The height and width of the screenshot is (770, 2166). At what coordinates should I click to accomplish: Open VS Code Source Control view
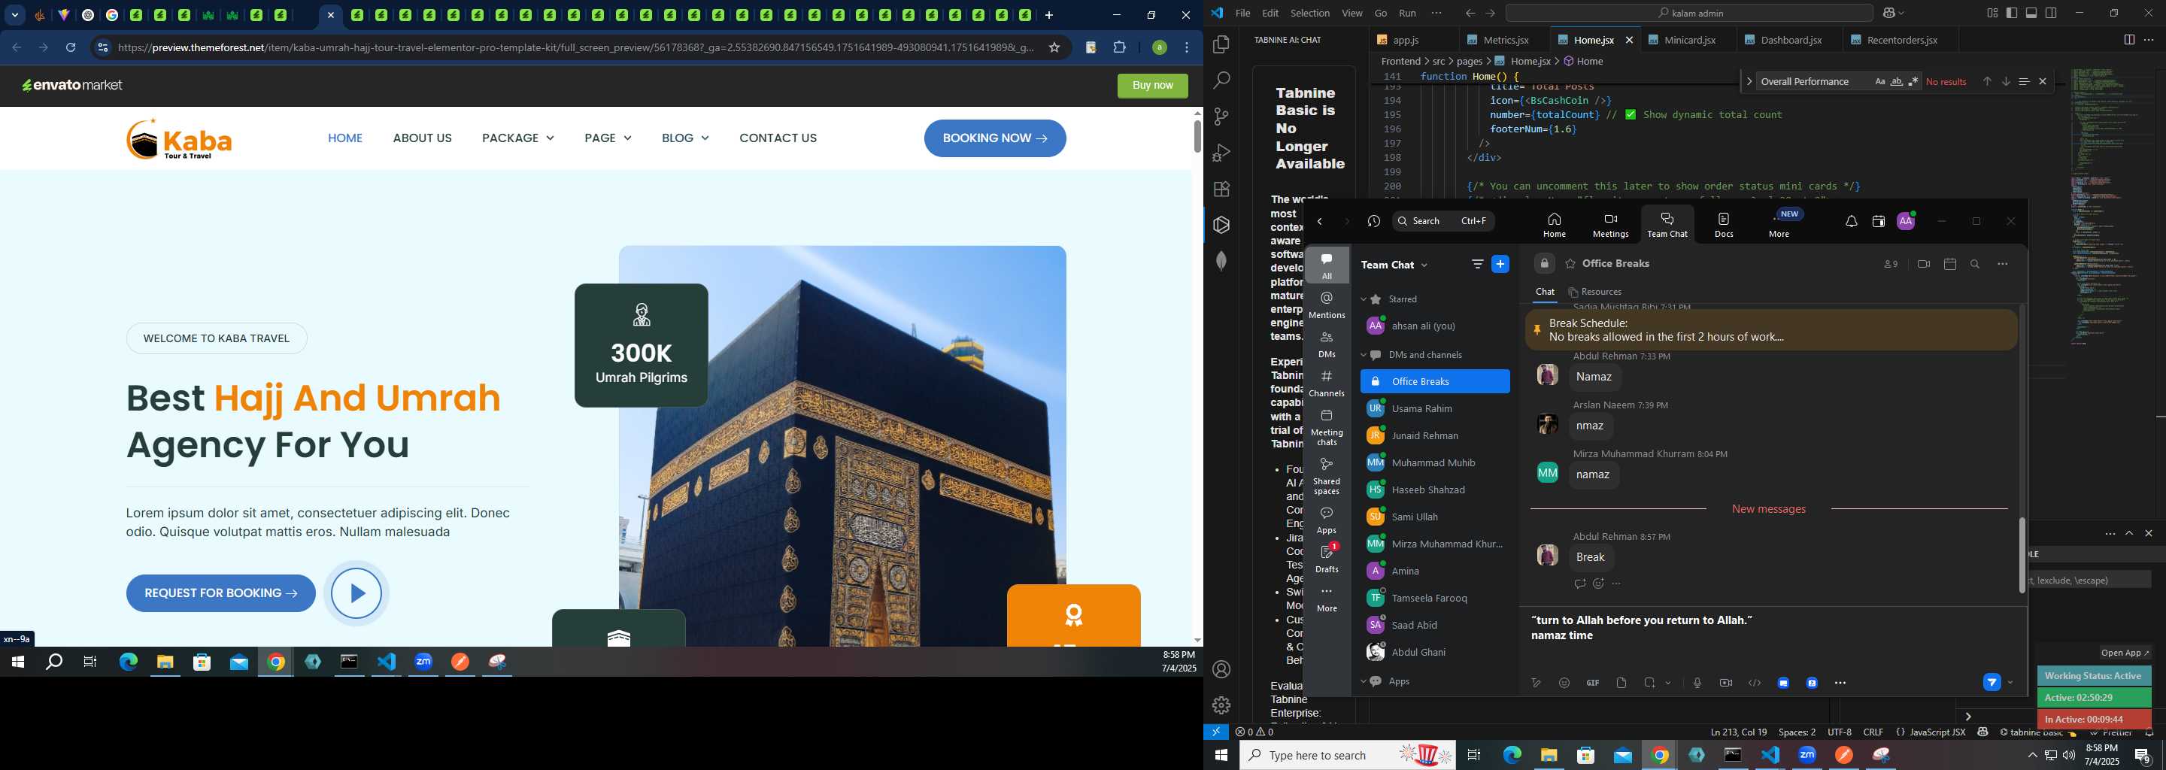coord(1221,117)
